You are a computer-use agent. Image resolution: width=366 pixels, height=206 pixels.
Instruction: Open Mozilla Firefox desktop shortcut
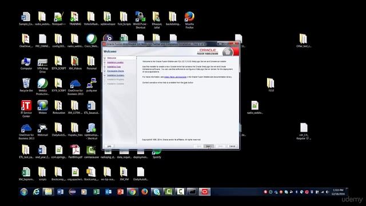(x=189, y=20)
